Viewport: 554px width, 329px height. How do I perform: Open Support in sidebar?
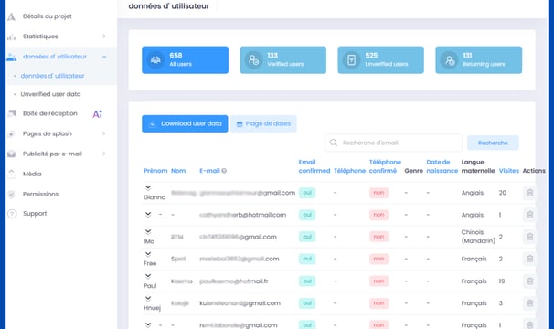[35, 214]
